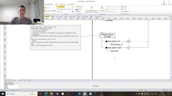
Task: Open the Поиск find dropdown
Action: pyautogui.click(x=124, y=7)
